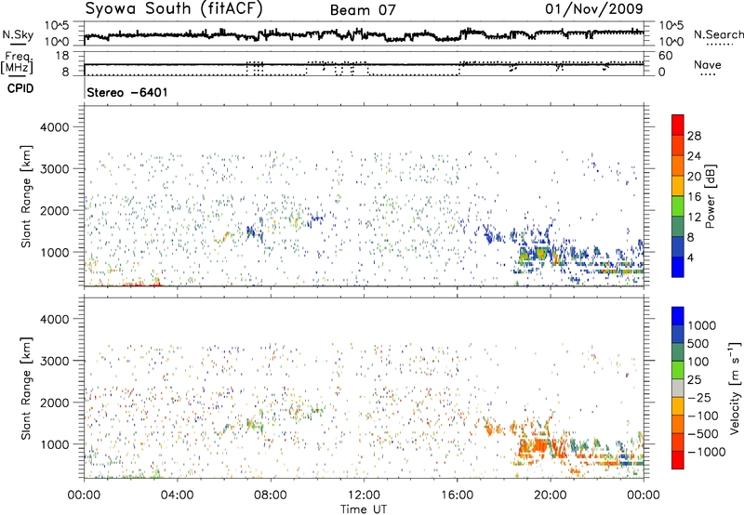The image size is (744, 515).
Task: Click the right '10^0' noise axis label
Action: click(671, 42)
